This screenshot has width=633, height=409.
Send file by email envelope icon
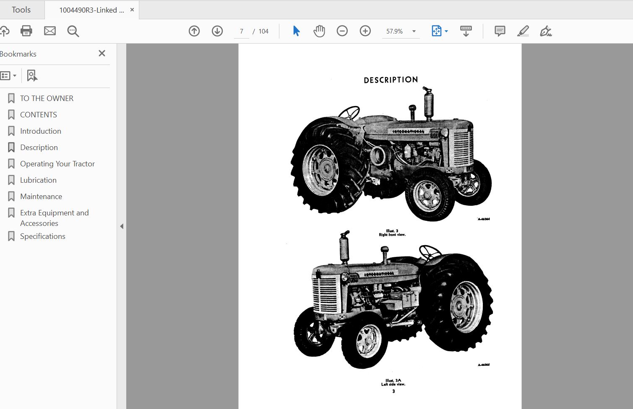click(50, 31)
